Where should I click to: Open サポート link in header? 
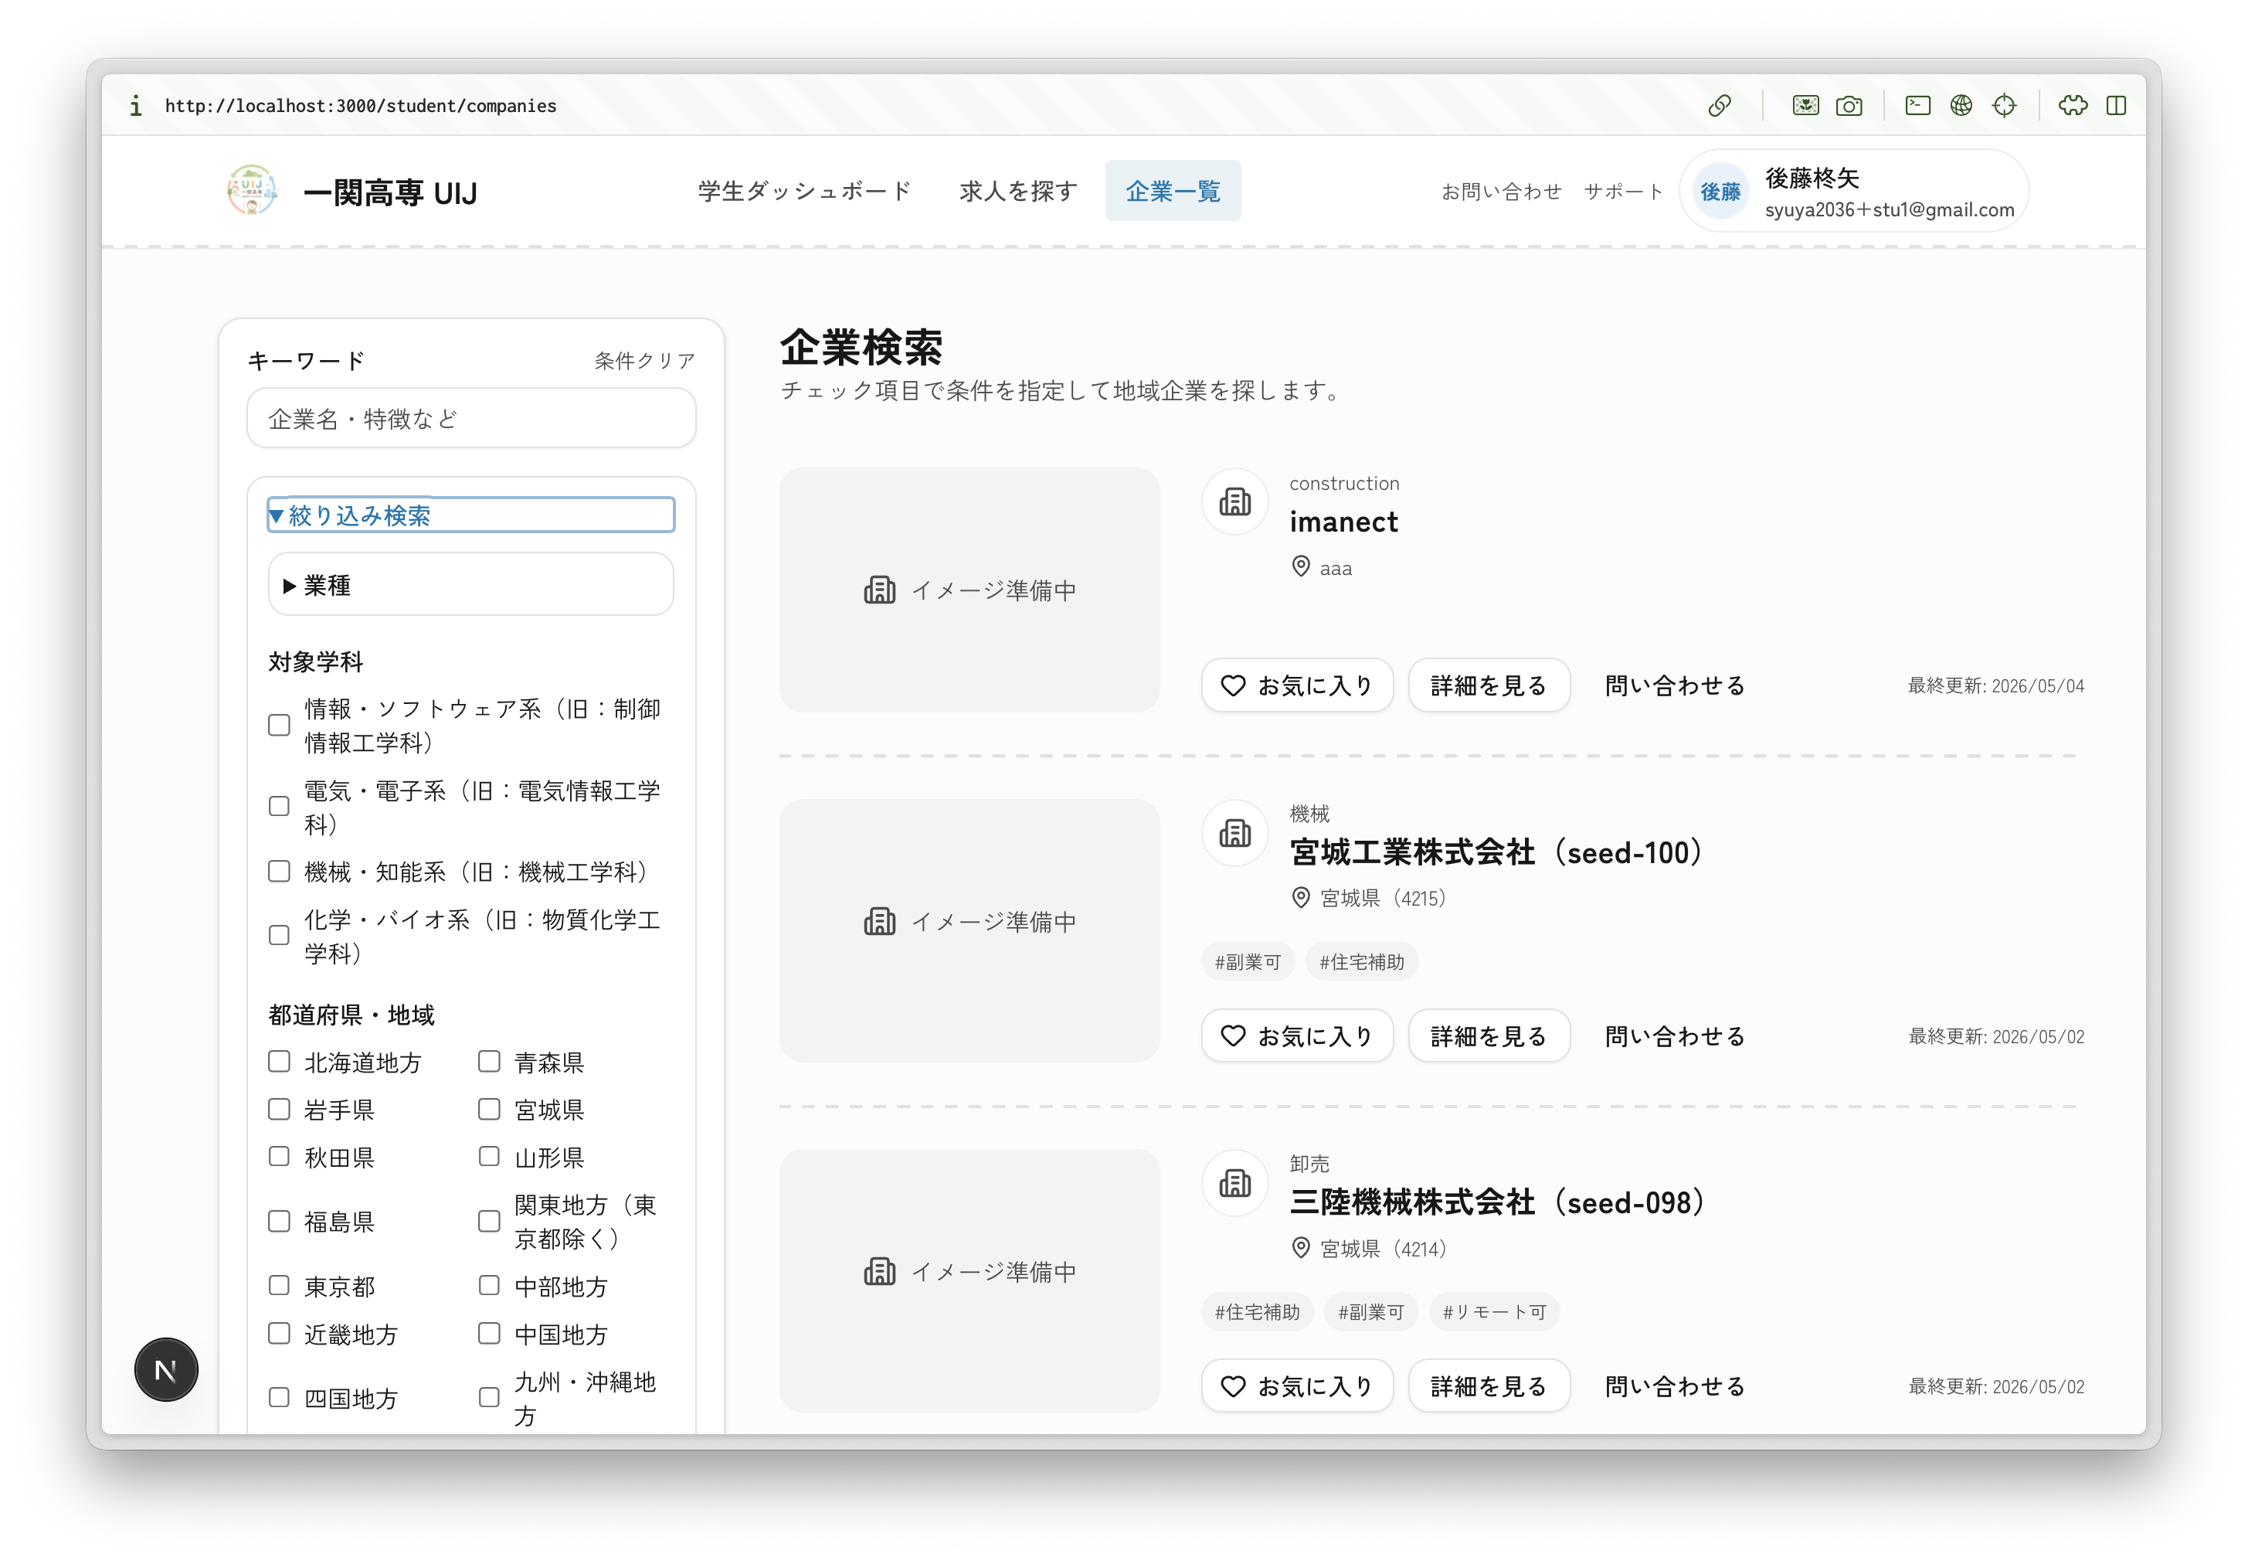tap(1623, 192)
